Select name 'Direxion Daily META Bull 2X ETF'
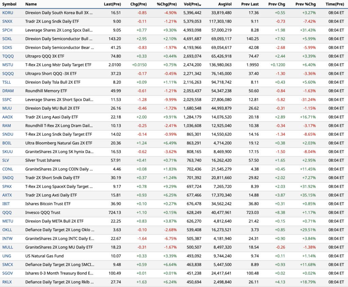This screenshot has height=287, width=348. pyautogui.click(x=54, y=221)
